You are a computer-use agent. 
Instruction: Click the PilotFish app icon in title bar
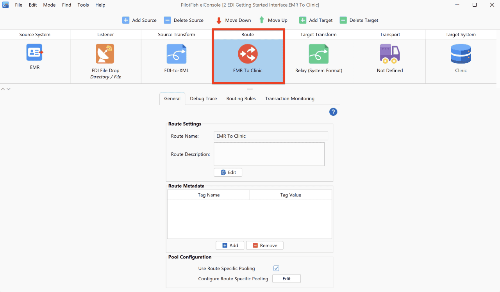click(x=5, y=5)
